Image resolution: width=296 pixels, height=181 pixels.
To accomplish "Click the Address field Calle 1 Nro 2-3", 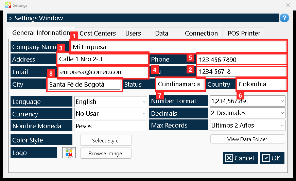I will (103, 59).
